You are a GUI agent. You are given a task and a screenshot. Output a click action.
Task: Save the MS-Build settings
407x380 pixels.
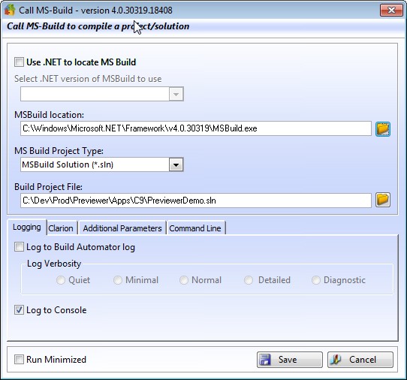point(290,360)
